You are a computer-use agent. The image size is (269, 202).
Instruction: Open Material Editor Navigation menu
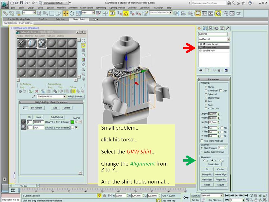pyautogui.click(x=40, y=36)
